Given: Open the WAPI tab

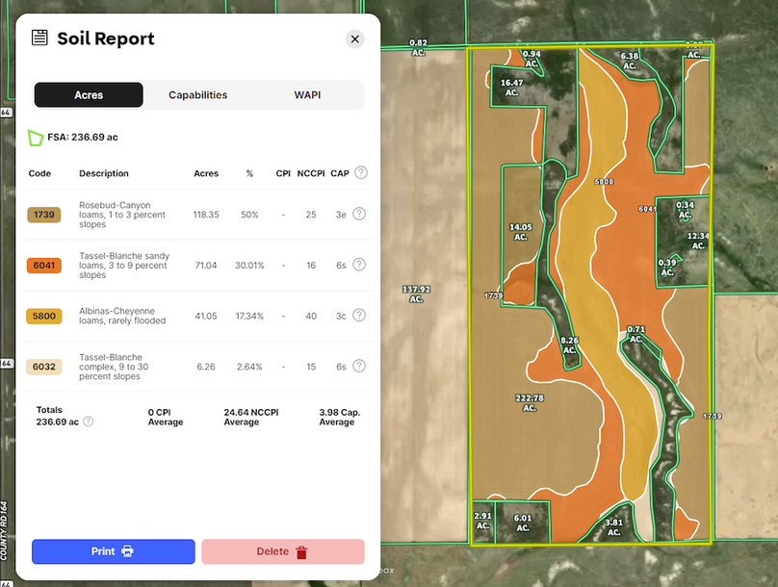Looking at the screenshot, I should (x=308, y=95).
